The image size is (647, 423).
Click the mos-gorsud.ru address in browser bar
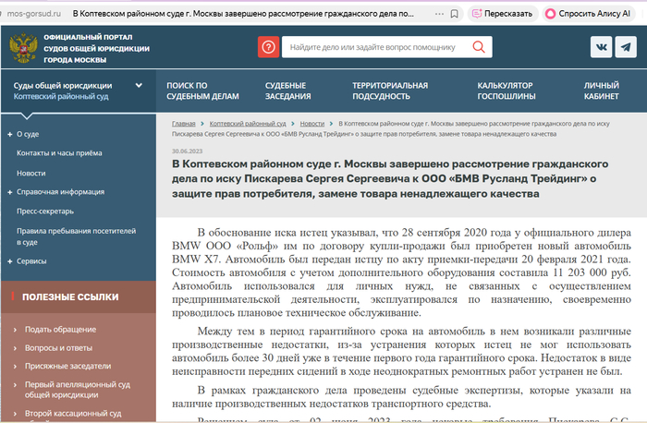pyautogui.click(x=34, y=14)
